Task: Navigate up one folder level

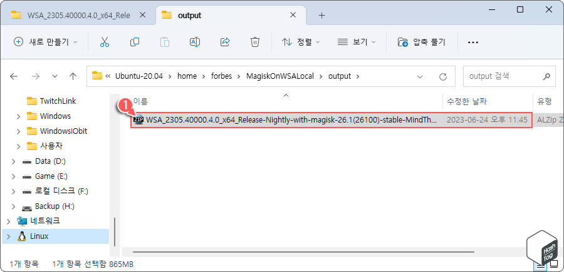Action: (x=73, y=76)
